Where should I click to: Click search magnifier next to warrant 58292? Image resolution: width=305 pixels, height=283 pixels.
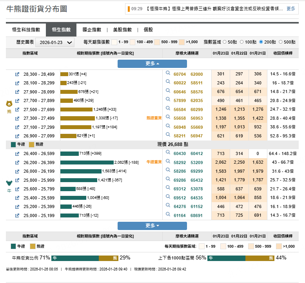[x=168, y=162]
